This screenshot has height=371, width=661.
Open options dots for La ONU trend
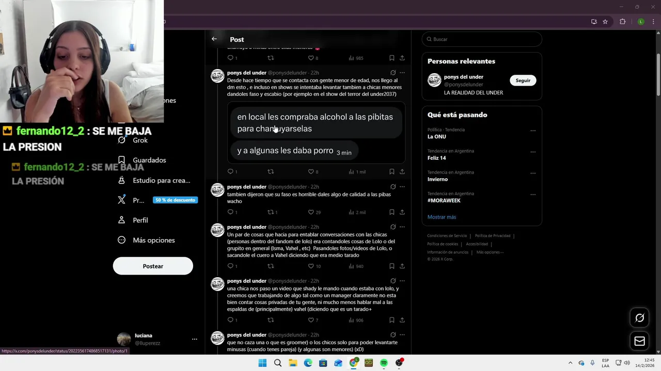533,130
